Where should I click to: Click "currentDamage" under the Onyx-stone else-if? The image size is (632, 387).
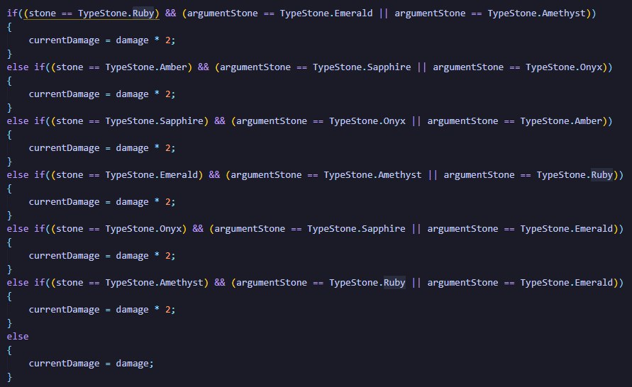pos(64,256)
